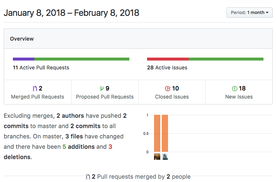Click purple segment of pull requests bar
Viewport: 276px width, 182px height.
tap(24, 59)
